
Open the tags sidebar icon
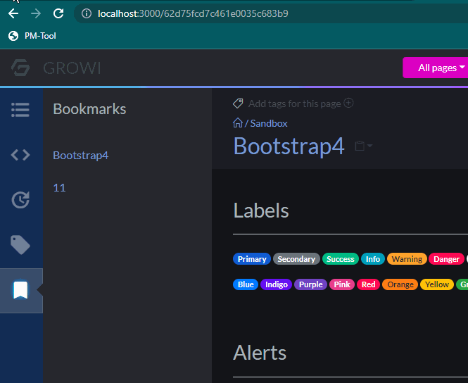tap(20, 245)
